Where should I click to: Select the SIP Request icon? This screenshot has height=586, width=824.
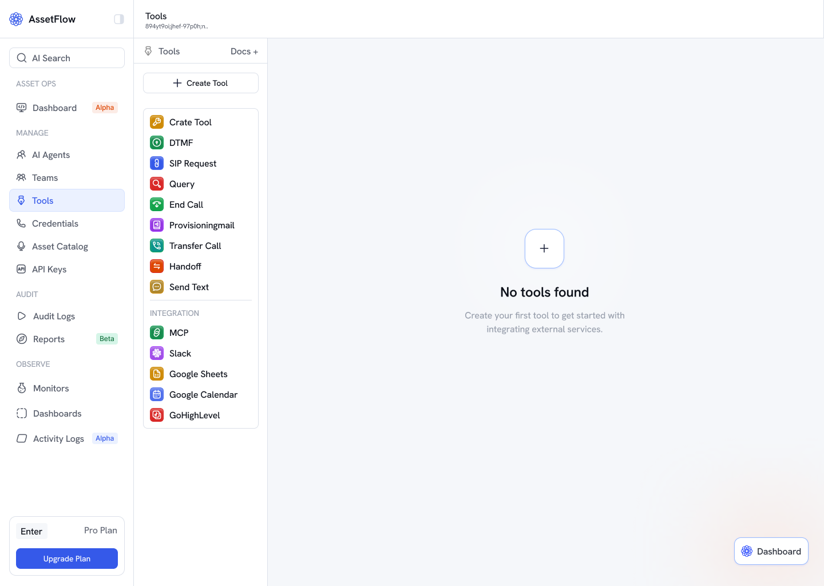(157, 163)
